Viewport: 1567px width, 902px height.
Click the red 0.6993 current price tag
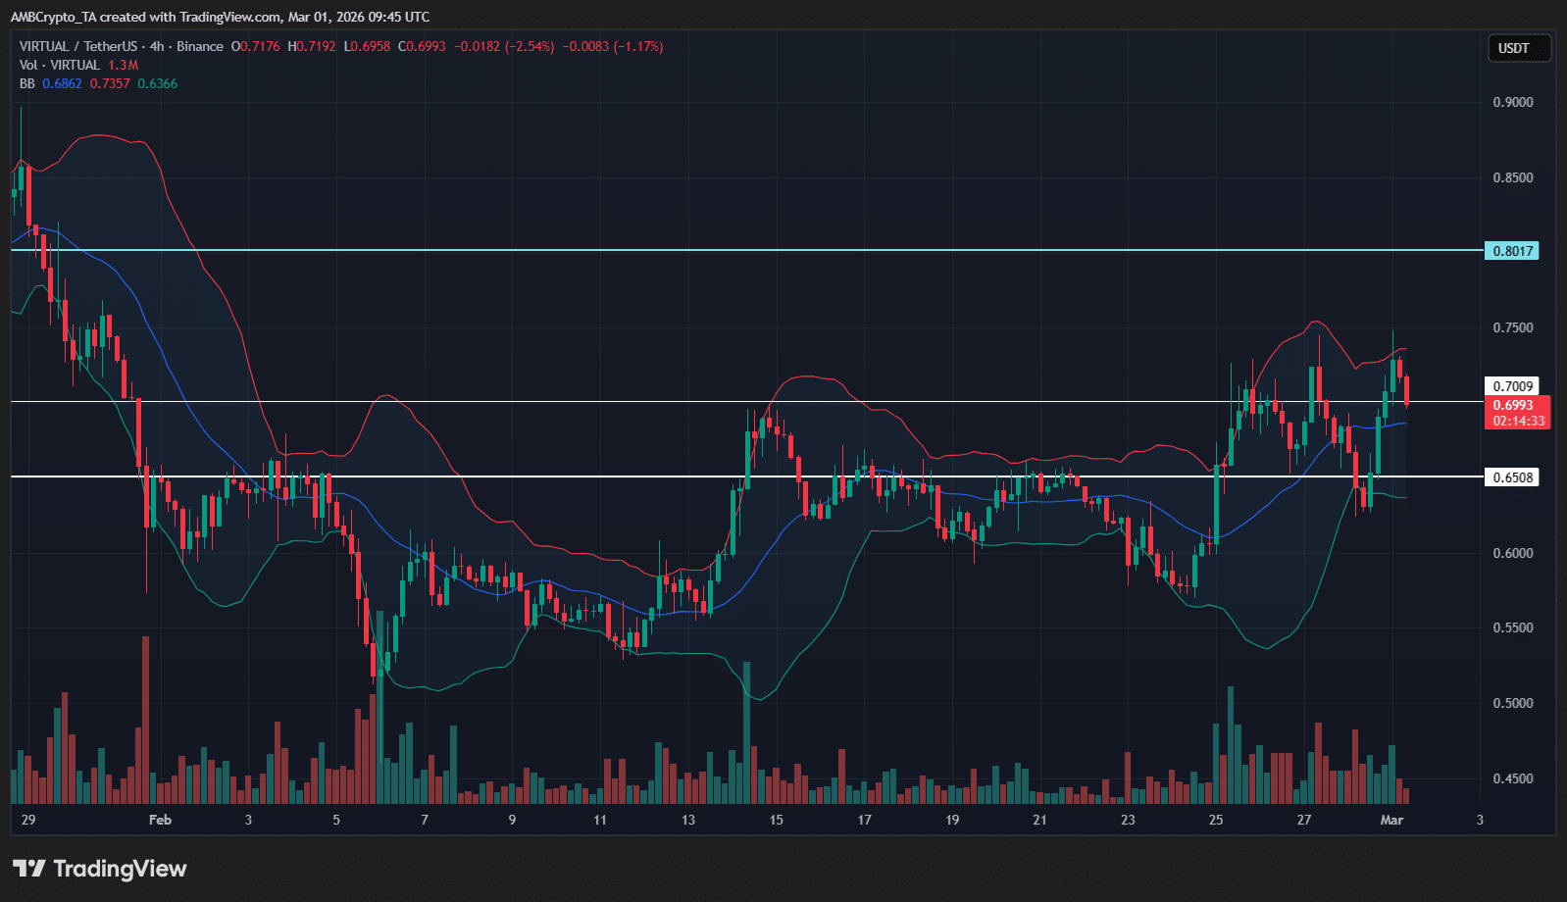pos(1515,405)
